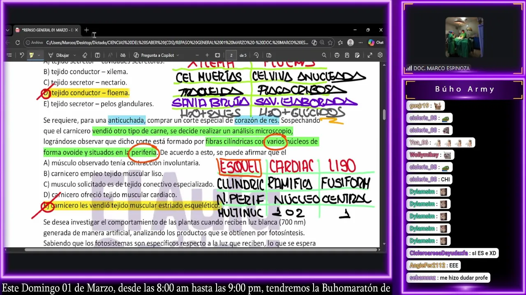Print the PDF document

pyautogui.click(x=337, y=55)
